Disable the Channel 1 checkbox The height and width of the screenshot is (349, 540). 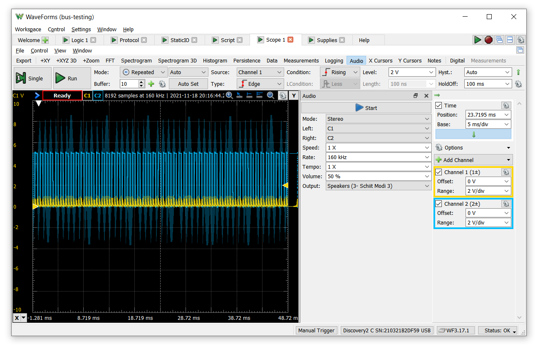(438, 172)
